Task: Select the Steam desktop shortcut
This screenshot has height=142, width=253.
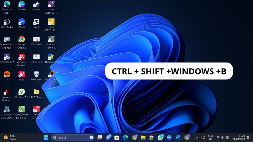Action: (x=36, y=6)
